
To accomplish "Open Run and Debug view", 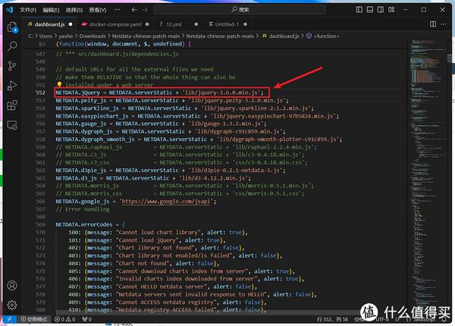I will pos(12,86).
